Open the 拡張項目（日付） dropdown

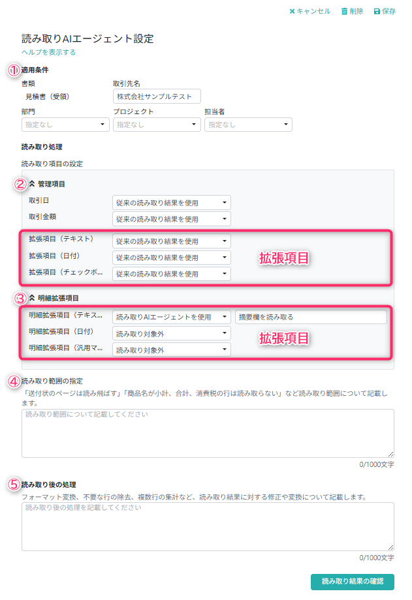tap(171, 258)
